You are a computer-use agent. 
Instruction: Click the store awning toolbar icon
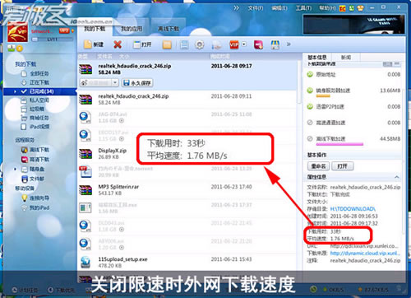(x=275, y=44)
